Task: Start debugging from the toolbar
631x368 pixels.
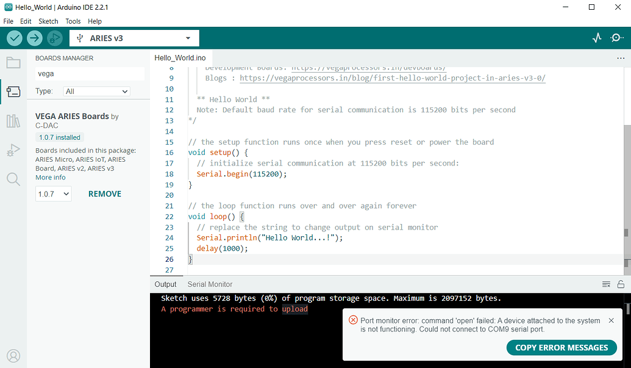Action: coord(54,38)
